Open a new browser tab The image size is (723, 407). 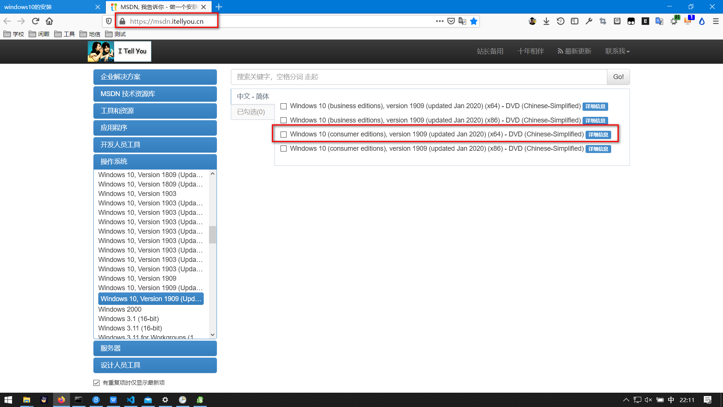[x=219, y=7]
